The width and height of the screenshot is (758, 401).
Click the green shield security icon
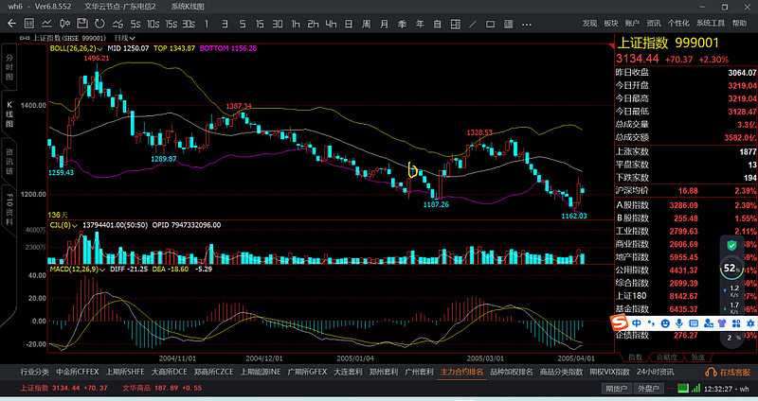pyautogui.click(x=731, y=246)
